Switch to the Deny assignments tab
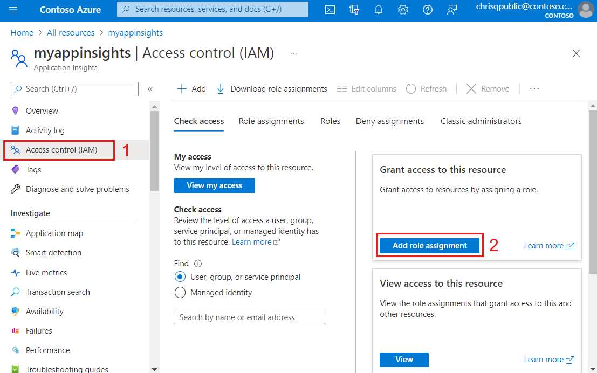The height and width of the screenshot is (373, 597). click(x=389, y=121)
